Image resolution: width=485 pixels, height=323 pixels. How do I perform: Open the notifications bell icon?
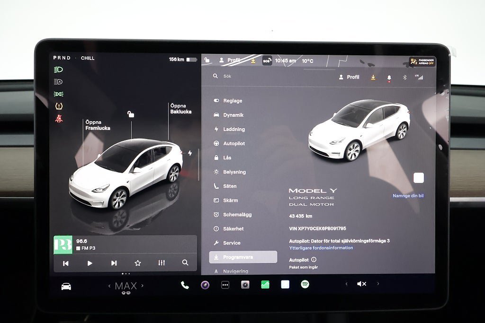389,77
